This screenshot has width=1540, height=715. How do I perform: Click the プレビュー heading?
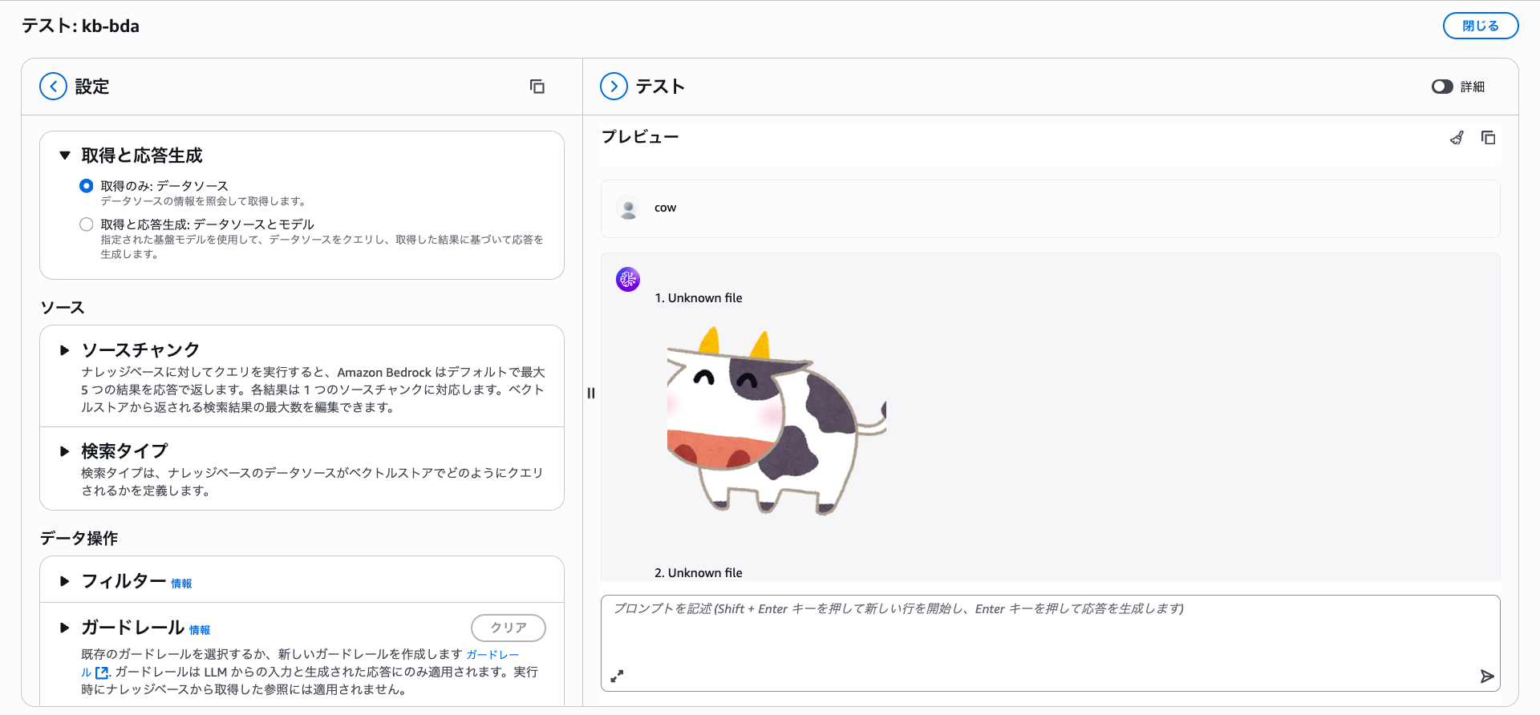640,137
